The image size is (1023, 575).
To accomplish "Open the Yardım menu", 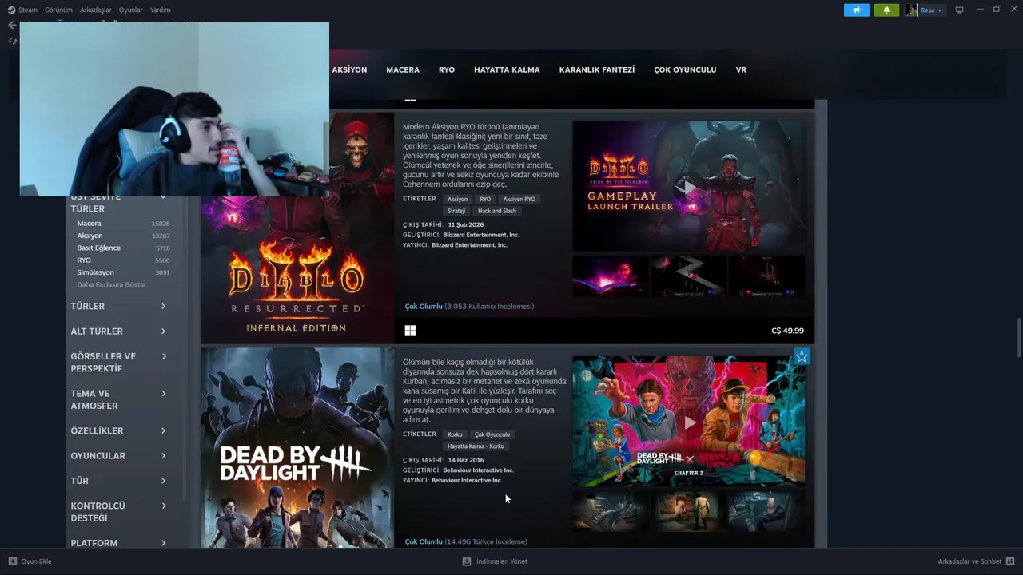I will point(161,10).
